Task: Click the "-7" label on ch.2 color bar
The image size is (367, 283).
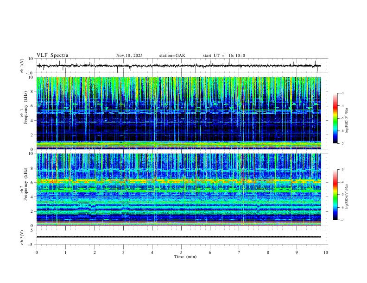Action: tap(342, 220)
